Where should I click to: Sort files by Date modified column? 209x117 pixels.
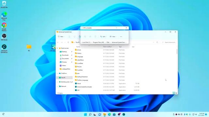point(107,47)
